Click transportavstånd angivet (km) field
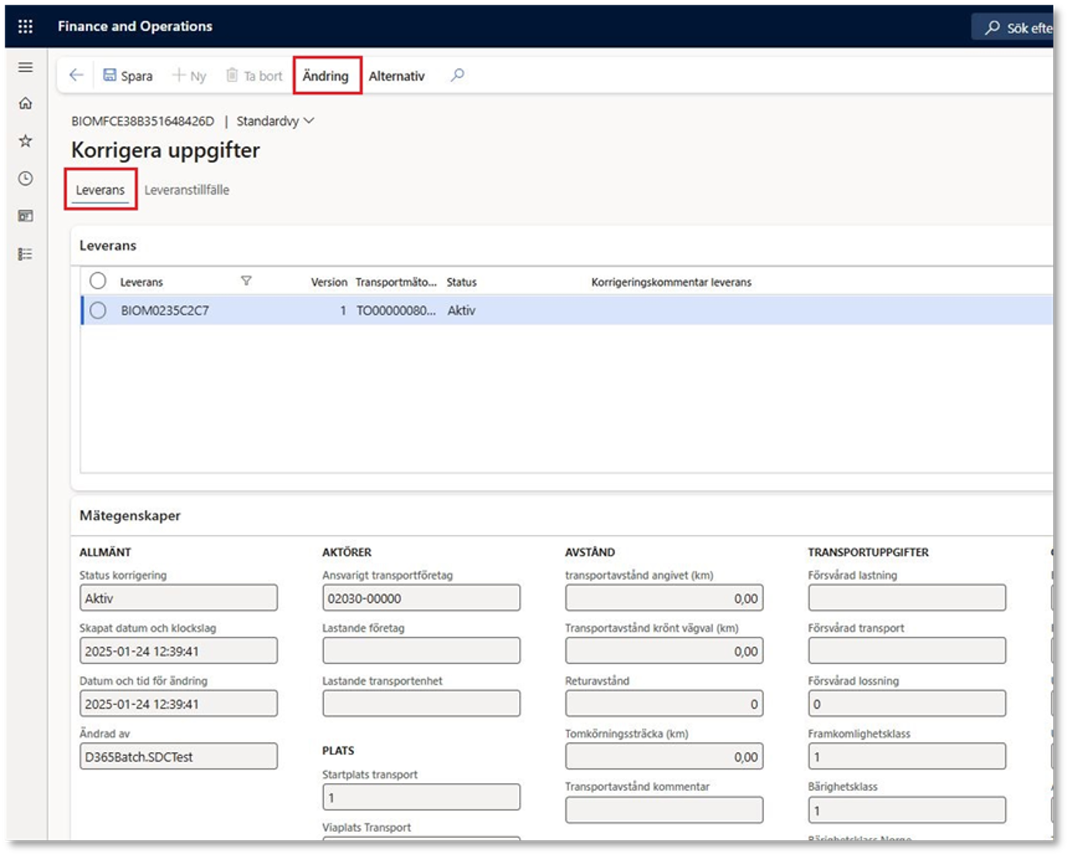 click(664, 598)
